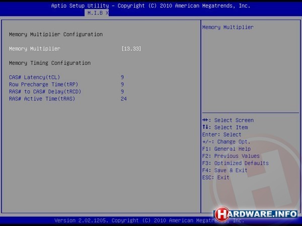Image resolution: width=302 pixels, height=226 pixels.
Task: Change the tRCD delay value
Action: point(122,92)
